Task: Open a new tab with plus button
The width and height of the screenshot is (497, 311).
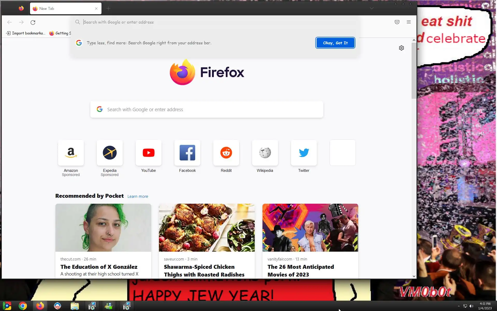Action: 108,9
